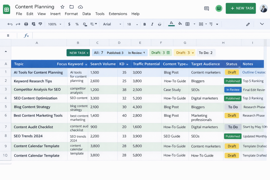Image resolution: width=270 pixels, height=180 pixels.
Task: Select the borders grid icon
Action: pos(187,24)
